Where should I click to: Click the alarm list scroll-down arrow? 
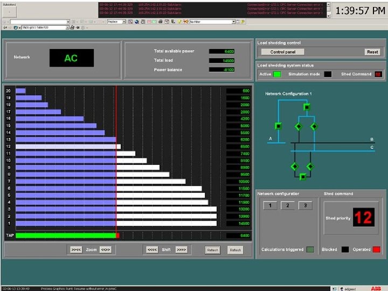coord(328,16)
